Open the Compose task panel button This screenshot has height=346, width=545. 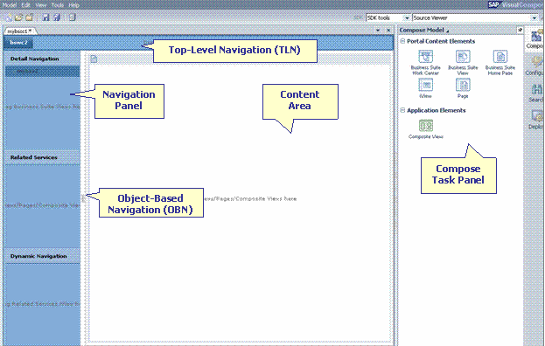pyautogui.click(x=535, y=38)
